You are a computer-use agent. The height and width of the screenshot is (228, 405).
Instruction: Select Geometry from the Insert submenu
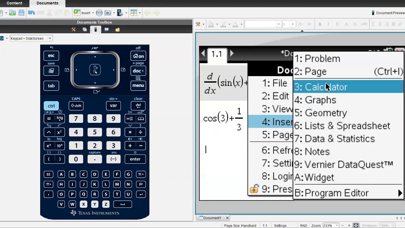[x=349, y=113]
